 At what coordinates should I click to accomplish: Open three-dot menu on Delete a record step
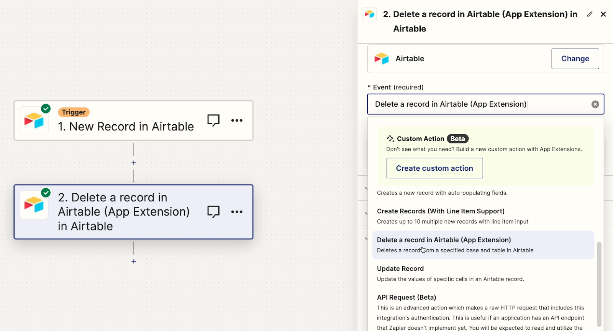237,212
